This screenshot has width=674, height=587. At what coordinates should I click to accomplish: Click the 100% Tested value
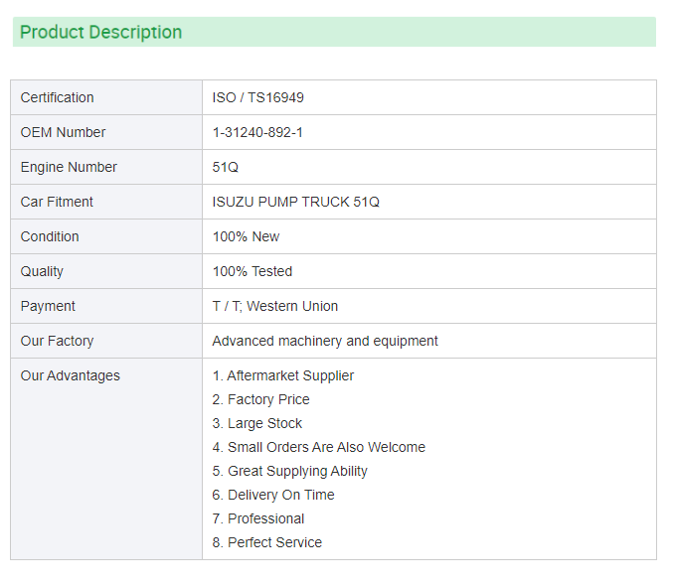(x=253, y=271)
